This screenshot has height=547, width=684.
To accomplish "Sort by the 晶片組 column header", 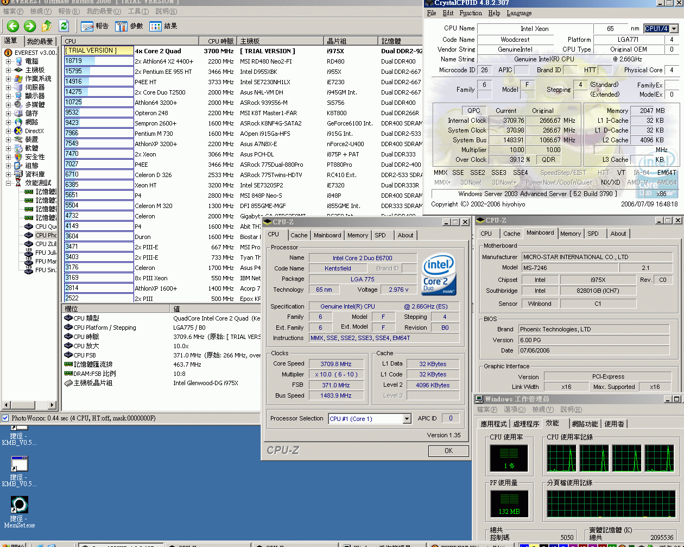I will (351, 41).
